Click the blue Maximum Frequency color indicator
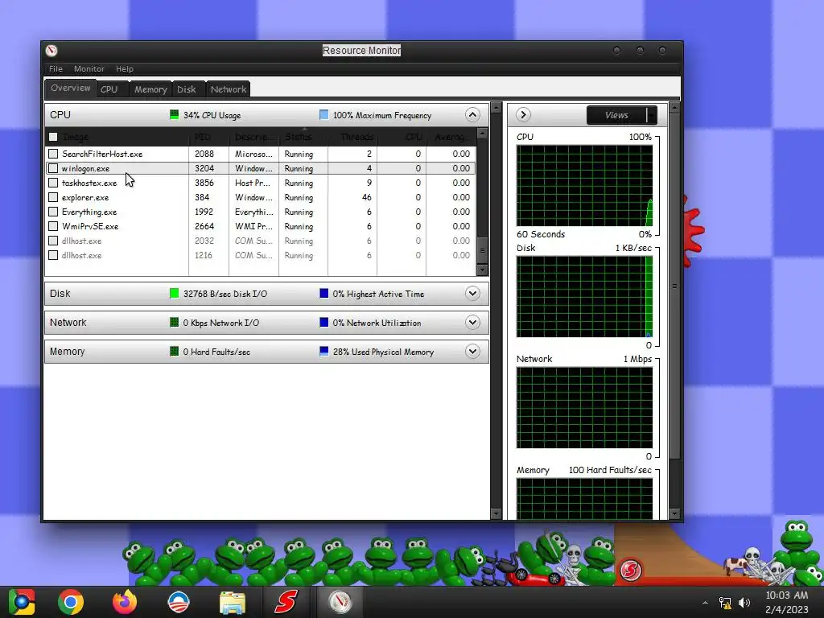 pyautogui.click(x=323, y=114)
